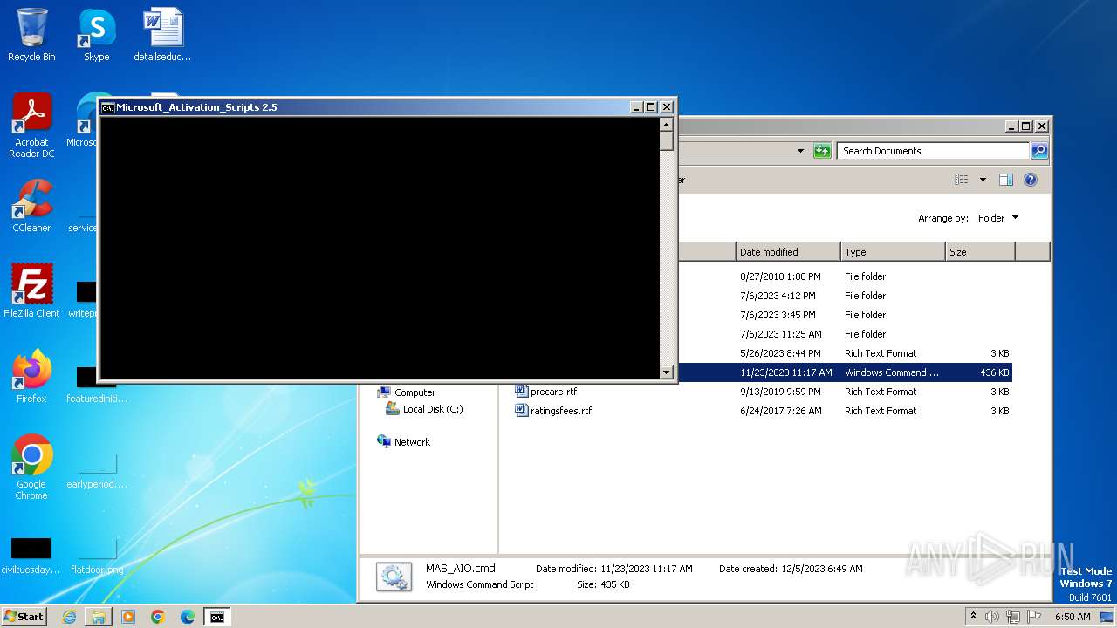Open the Recycle Bin desktop icon
Viewport: 1117px width, 628px height.
[x=31, y=35]
